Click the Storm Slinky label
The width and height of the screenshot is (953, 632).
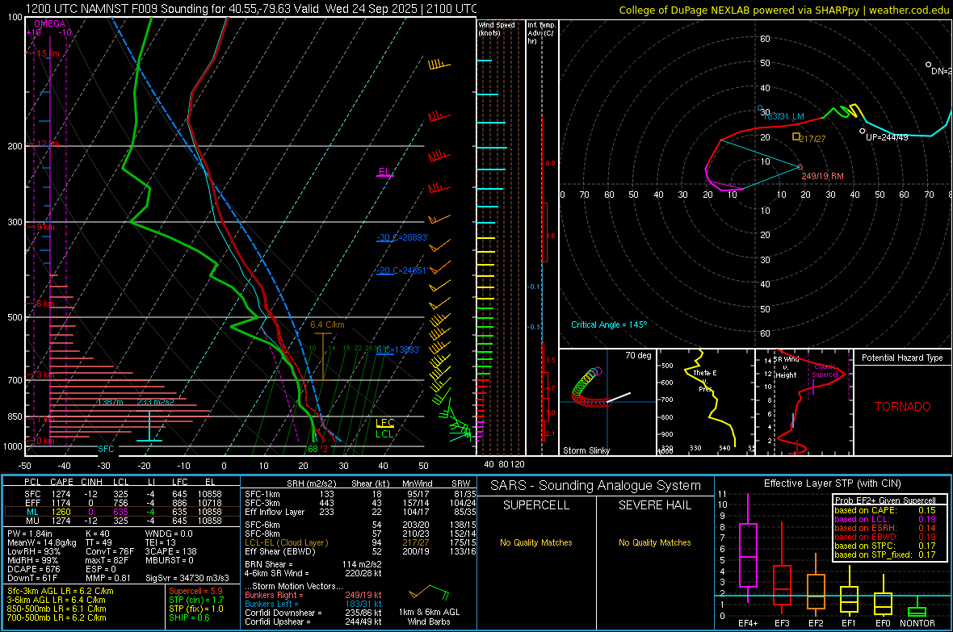586,450
